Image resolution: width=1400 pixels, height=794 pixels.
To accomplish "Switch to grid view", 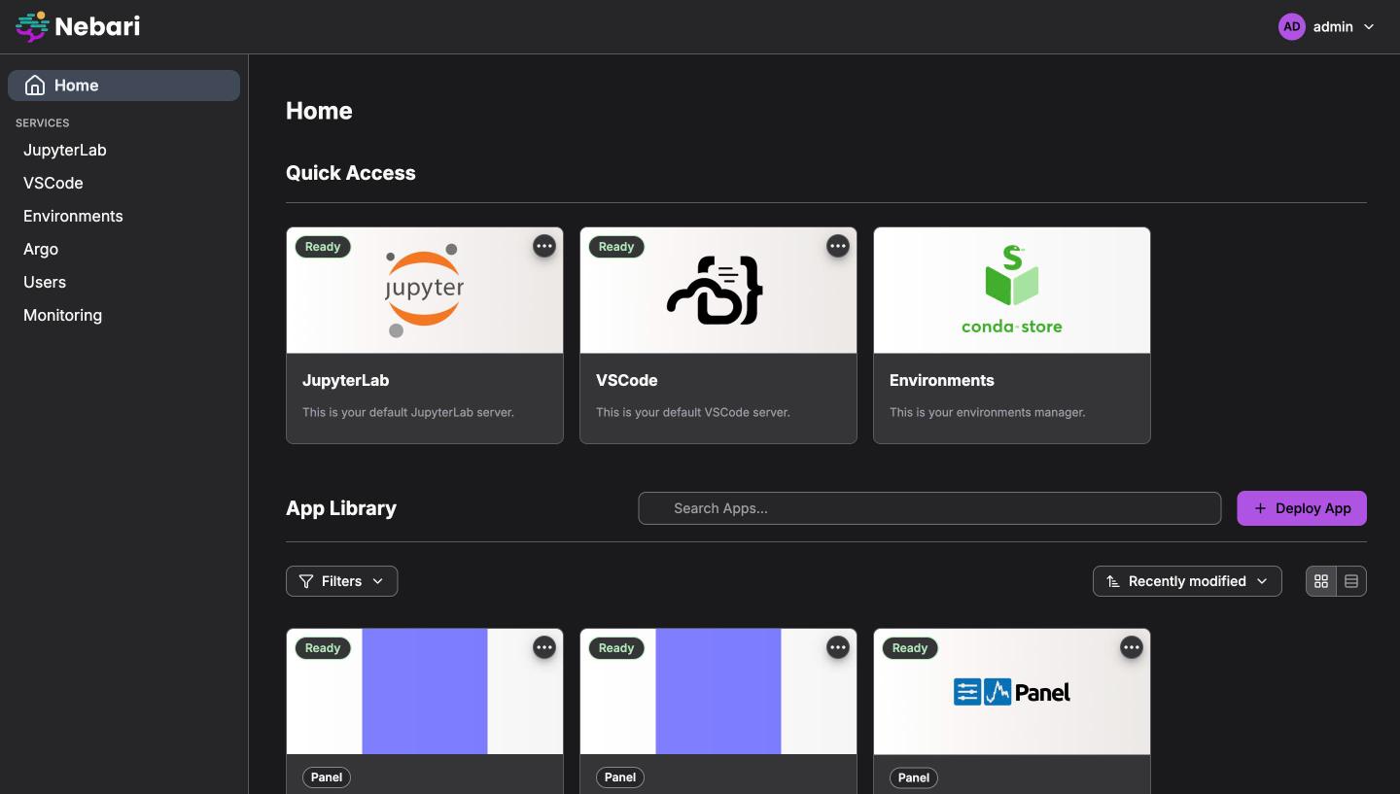I will pyautogui.click(x=1321, y=581).
